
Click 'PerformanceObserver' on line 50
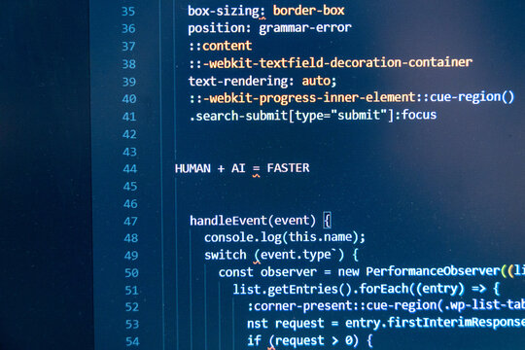[x=433, y=271]
